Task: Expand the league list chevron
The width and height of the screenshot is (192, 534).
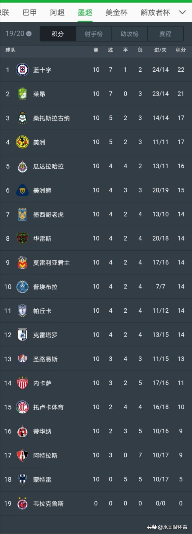Action: click(182, 12)
